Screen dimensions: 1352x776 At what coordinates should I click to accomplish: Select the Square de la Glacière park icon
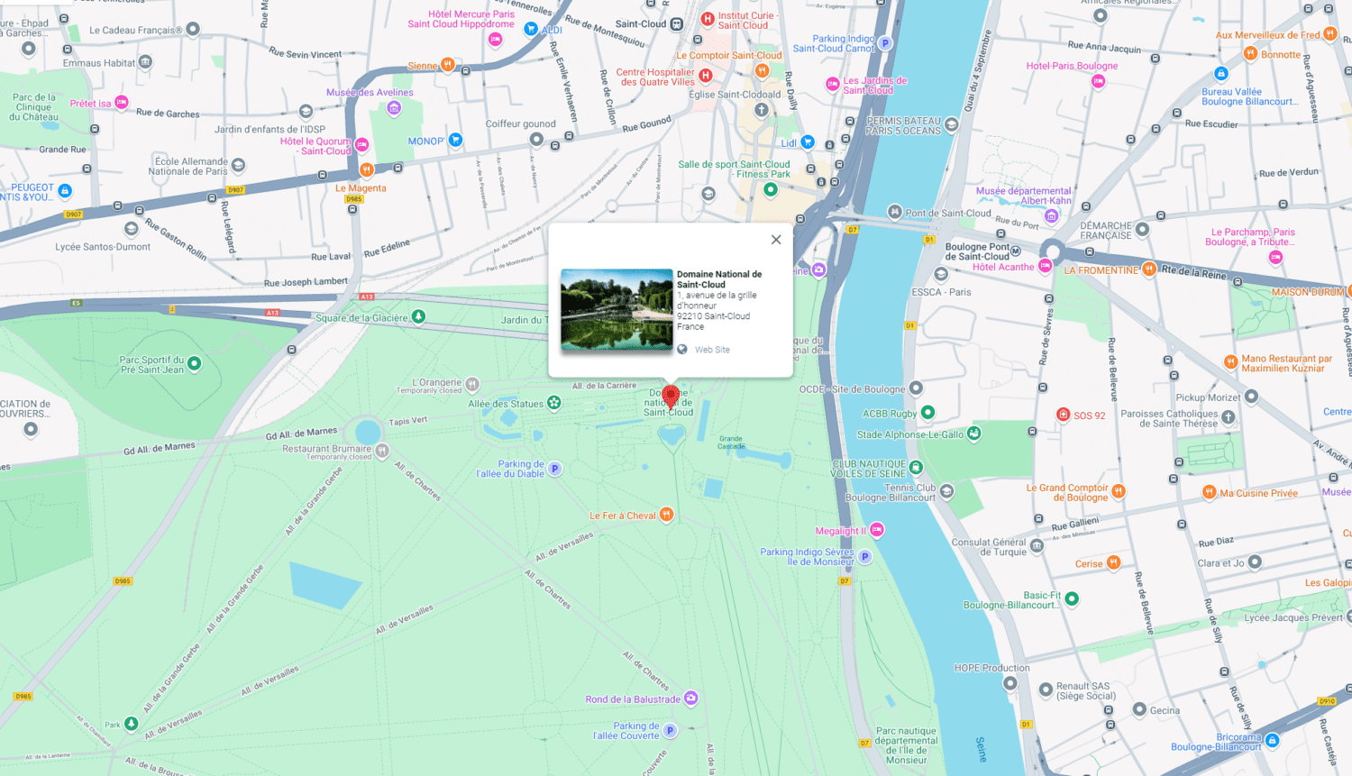(x=418, y=316)
